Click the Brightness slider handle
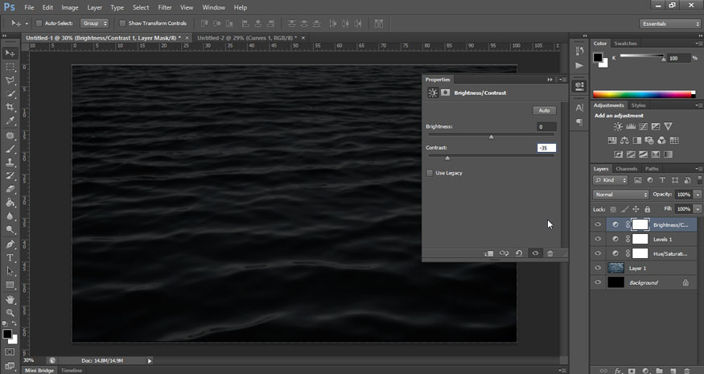 tap(492, 137)
